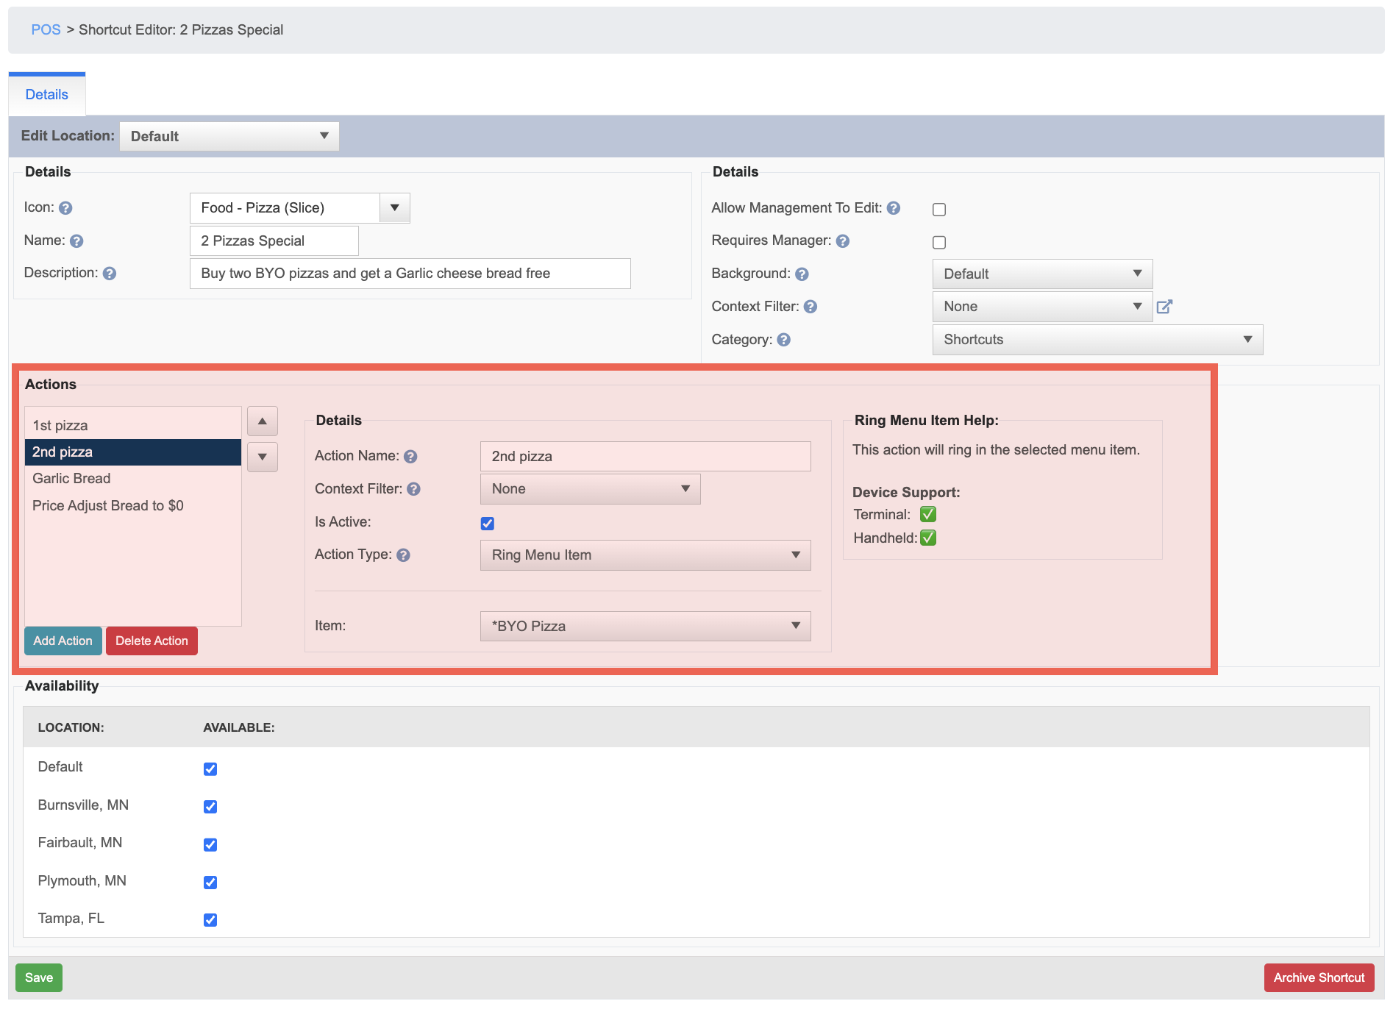The image size is (1393, 1012).
Task: Open the Edit Location dropdown
Action: 229,137
